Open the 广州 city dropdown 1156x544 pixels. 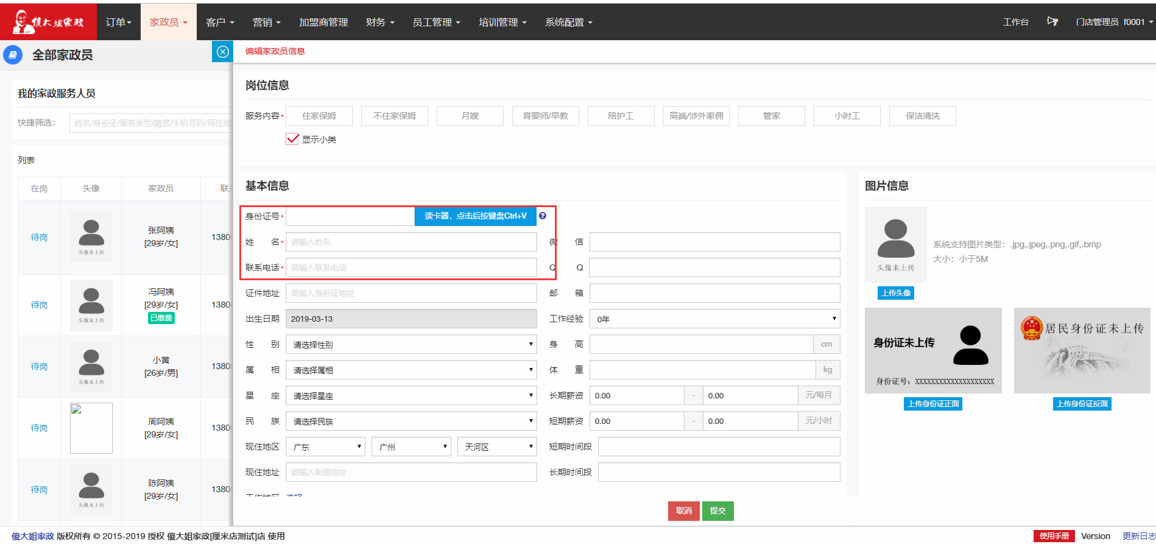click(x=411, y=447)
